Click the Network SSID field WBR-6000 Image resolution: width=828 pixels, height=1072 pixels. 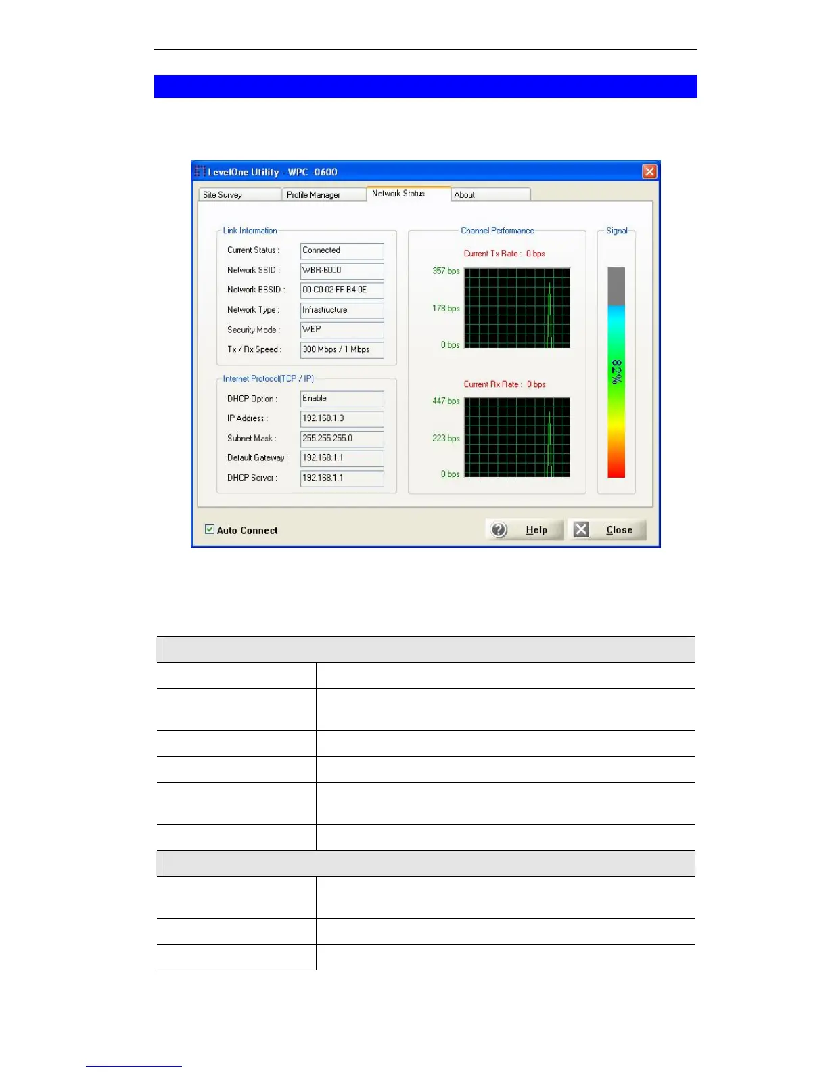point(342,271)
